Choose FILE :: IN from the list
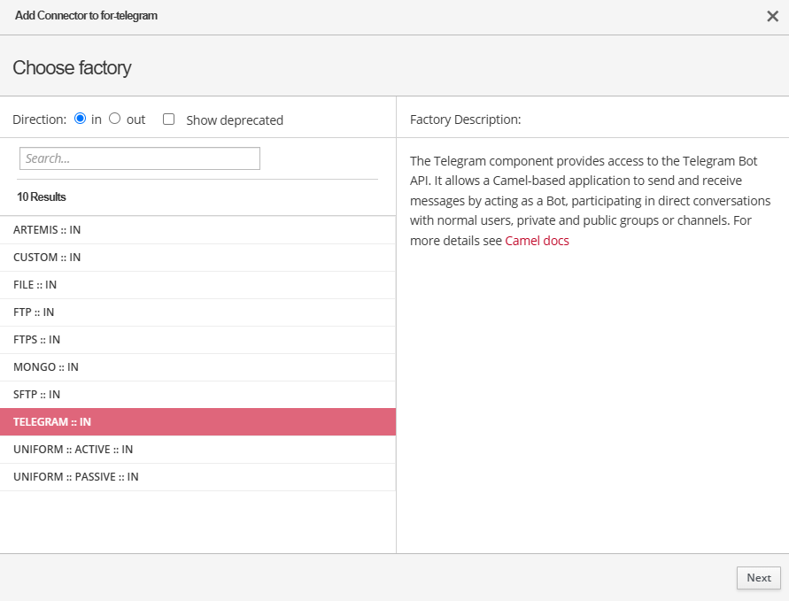 pos(35,285)
